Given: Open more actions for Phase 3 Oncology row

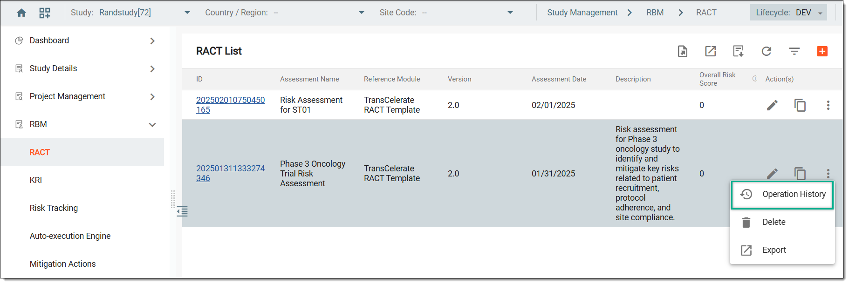Looking at the screenshot, I should coord(828,174).
